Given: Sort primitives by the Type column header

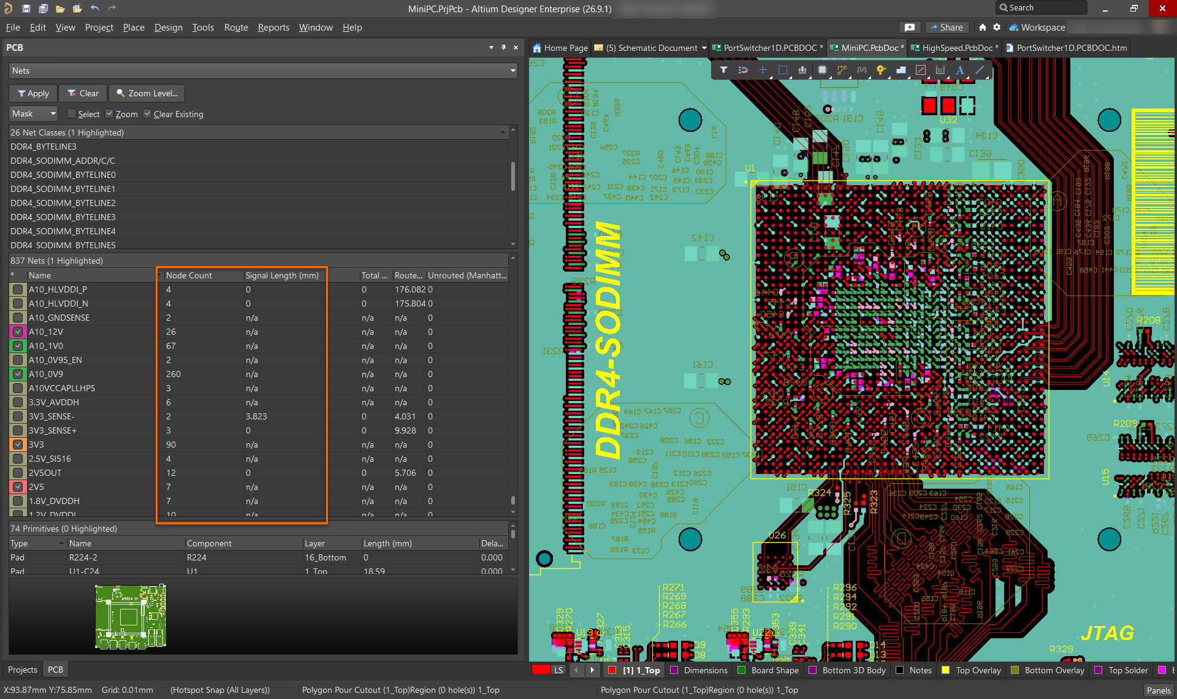Looking at the screenshot, I should click(37, 543).
